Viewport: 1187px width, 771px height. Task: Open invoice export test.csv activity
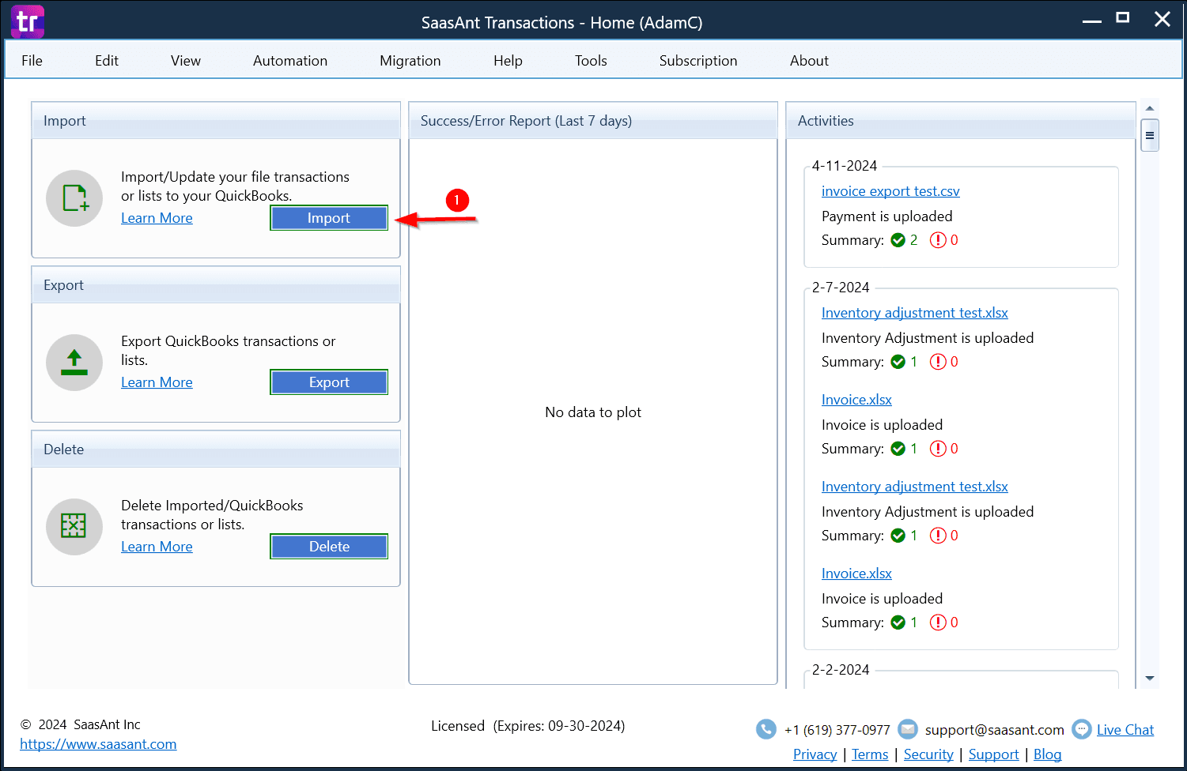pyautogui.click(x=890, y=191)
